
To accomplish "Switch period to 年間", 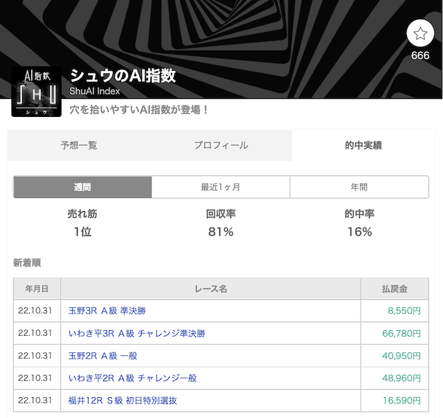I will click(x=359, y=187).
